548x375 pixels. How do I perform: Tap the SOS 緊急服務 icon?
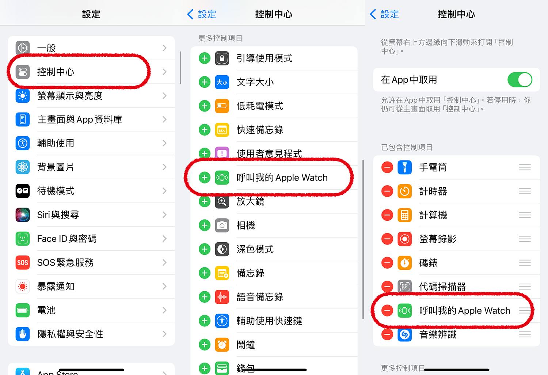coord(23,262)
